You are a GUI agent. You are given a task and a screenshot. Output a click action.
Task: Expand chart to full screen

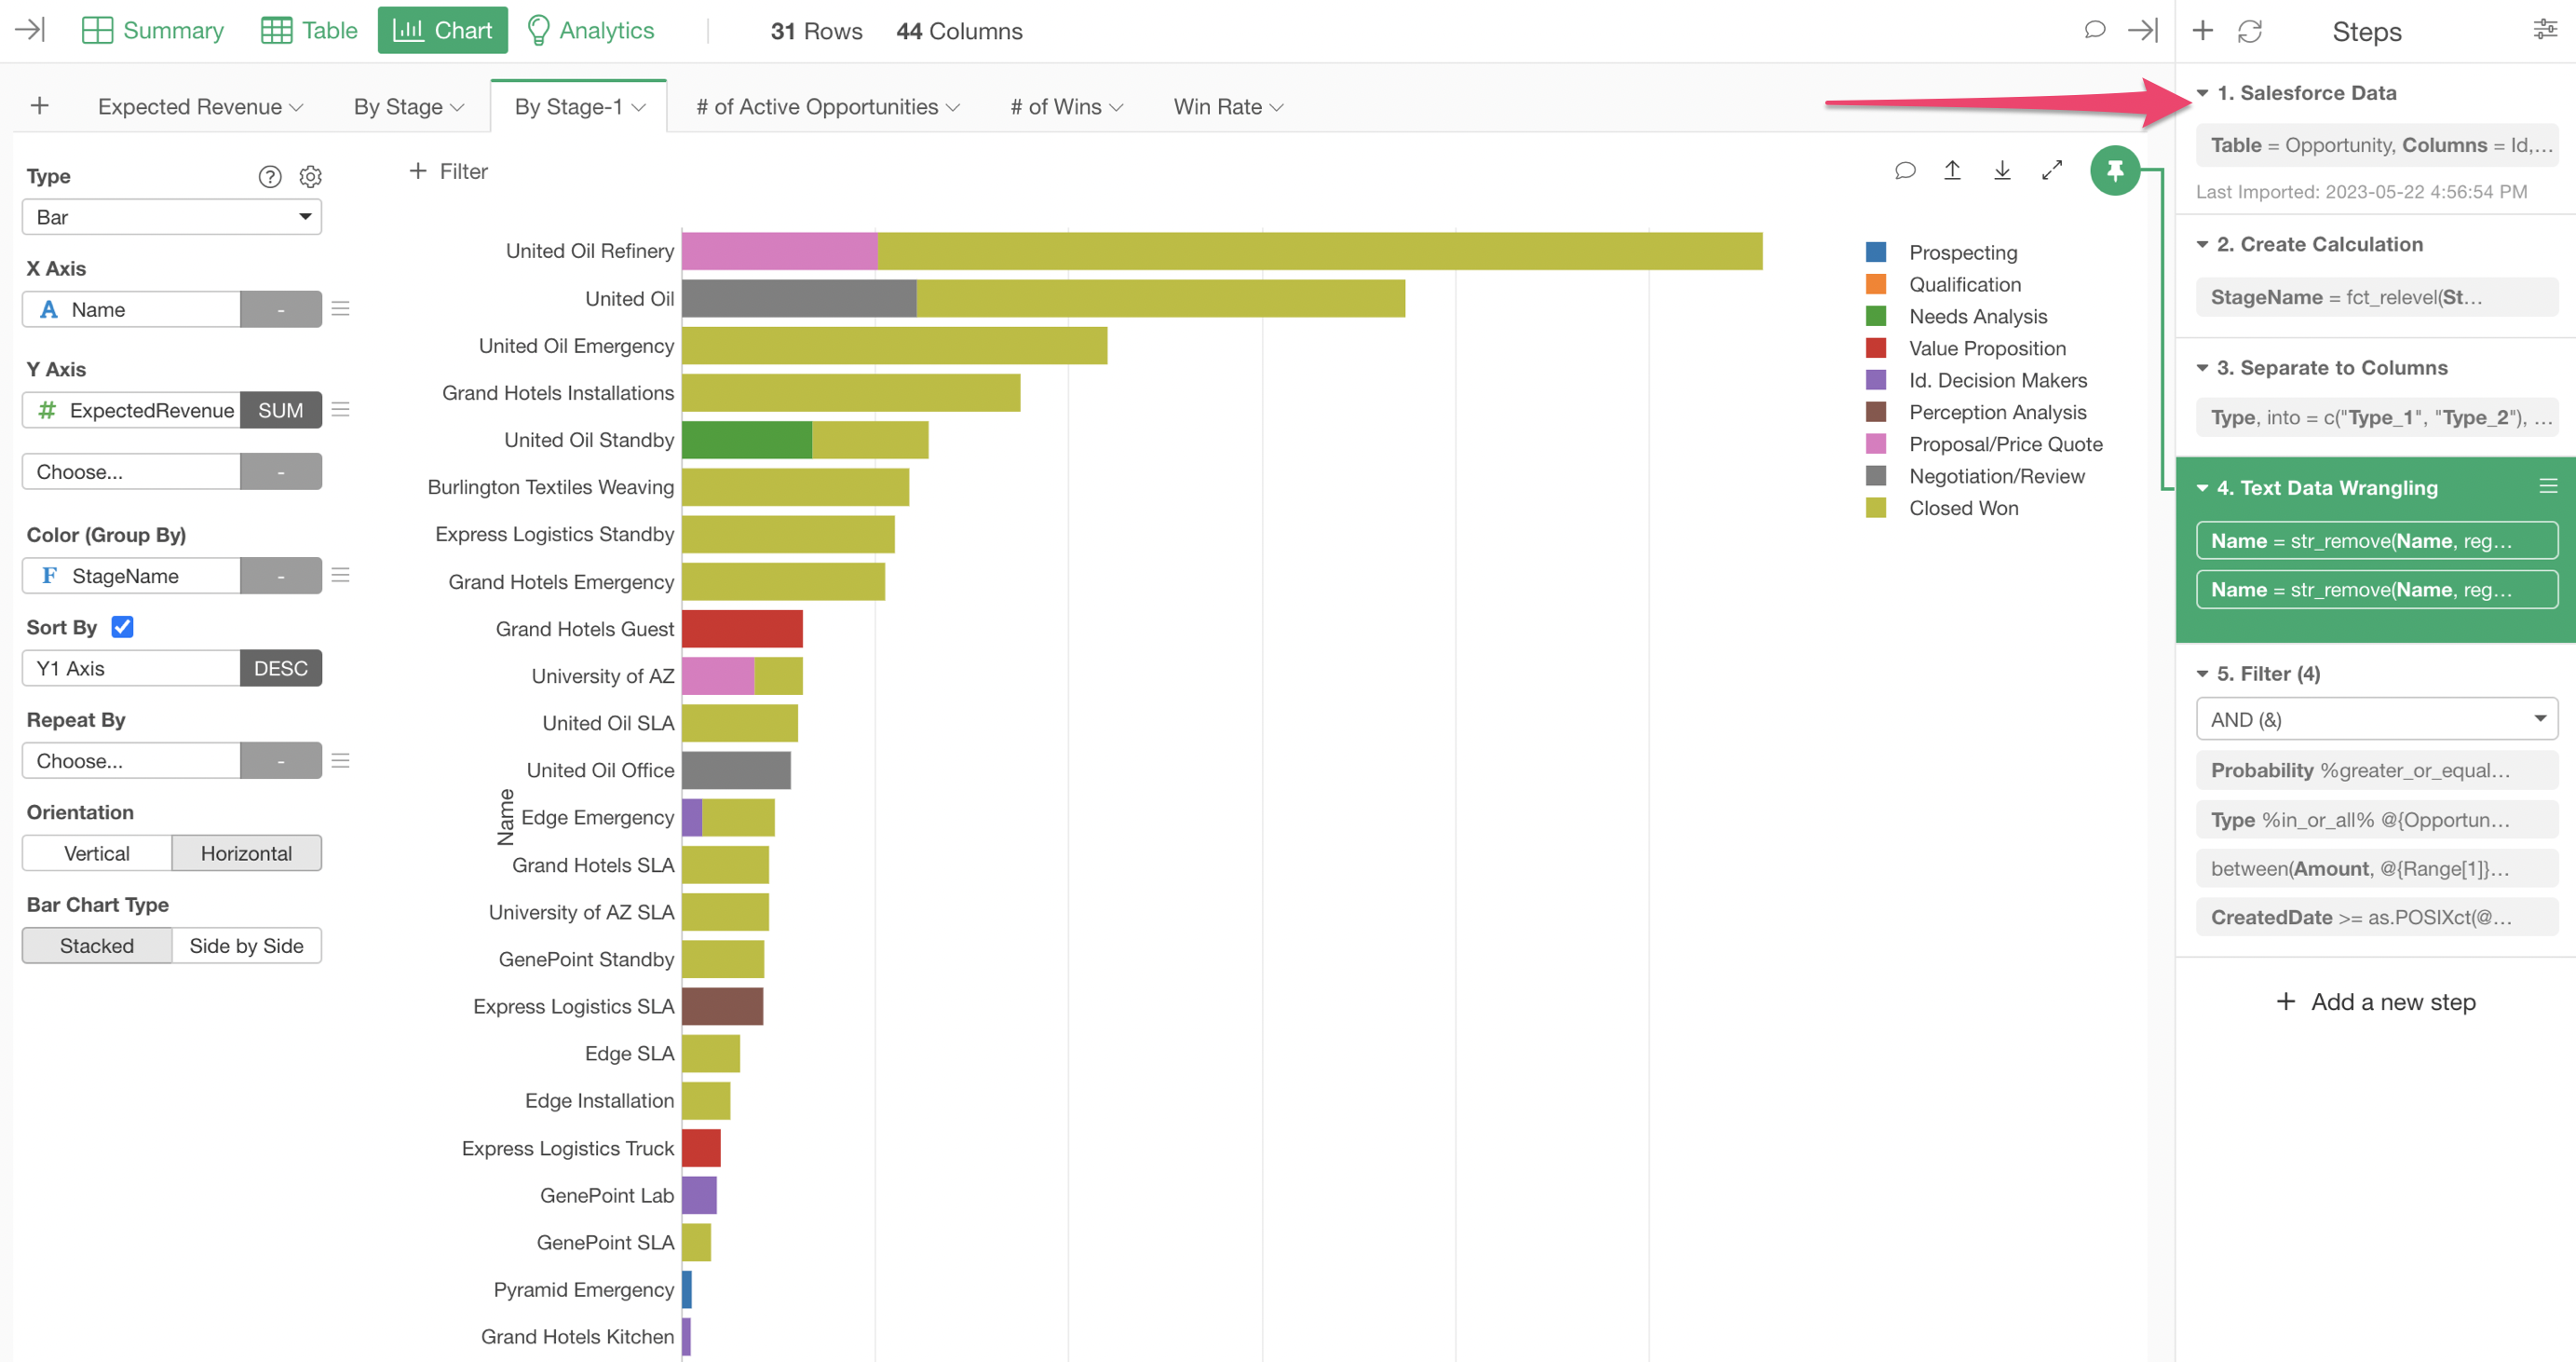coord(2052,171)
